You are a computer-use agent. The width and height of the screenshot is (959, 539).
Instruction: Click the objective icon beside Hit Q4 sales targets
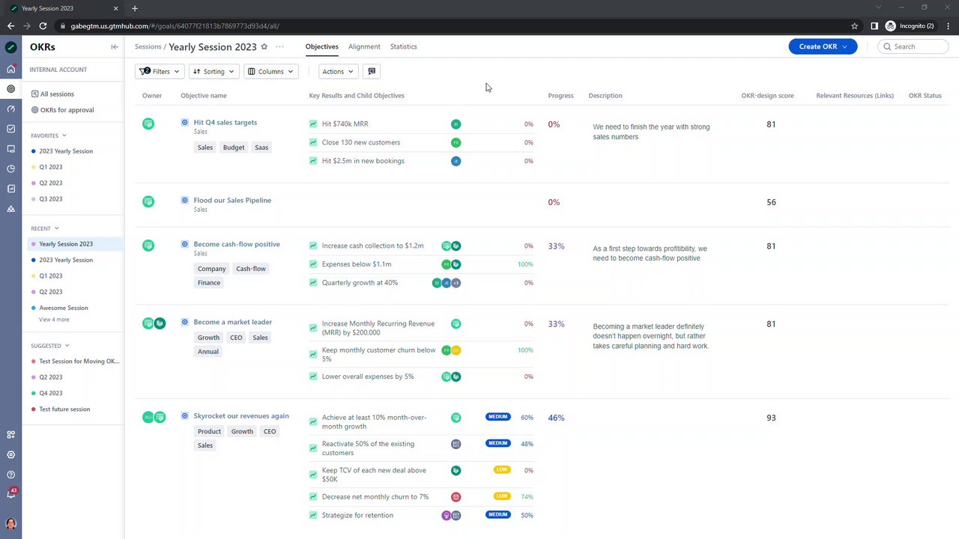(185, 122)
